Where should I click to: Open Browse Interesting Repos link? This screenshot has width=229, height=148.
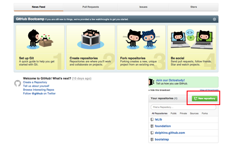(39, 90)
